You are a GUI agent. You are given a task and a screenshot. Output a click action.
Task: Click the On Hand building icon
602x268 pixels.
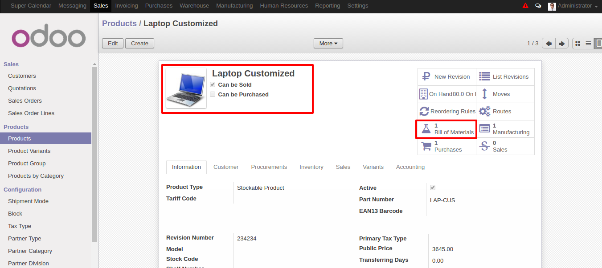point(423,94)
